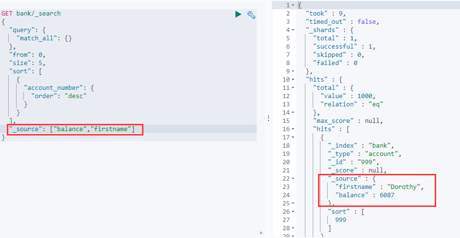Screen dimensions: 460x238
Task: Click the fold-end marker at line 14
Action: click(293, 113)
